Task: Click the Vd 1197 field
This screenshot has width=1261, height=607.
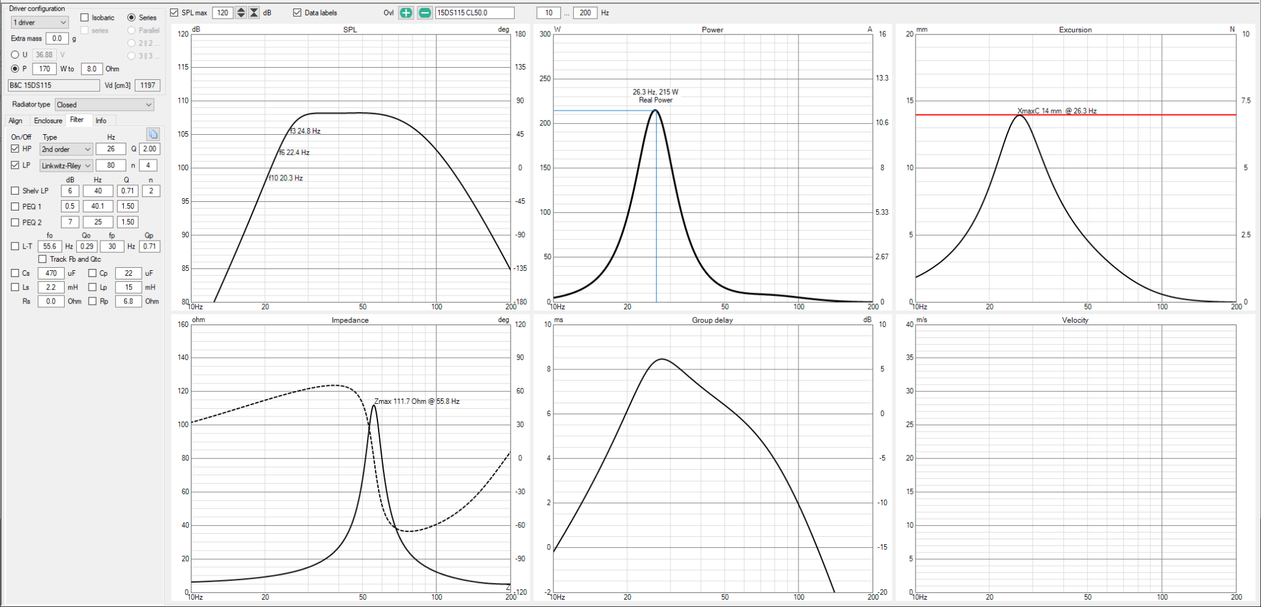Action: tap(148, 86)
